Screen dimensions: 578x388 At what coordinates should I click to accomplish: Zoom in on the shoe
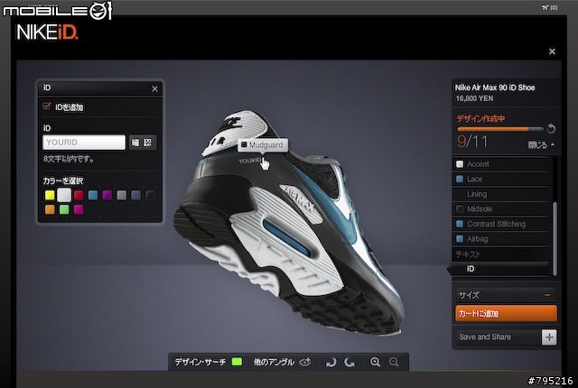[376, 362]
